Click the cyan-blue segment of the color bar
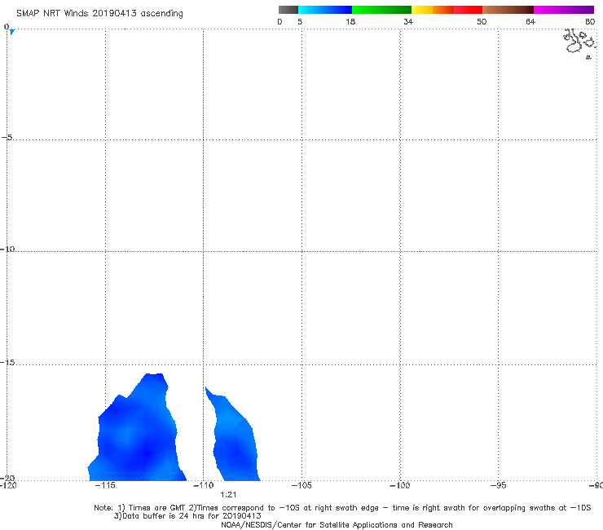The image size is (603, 530). point(325,10)
